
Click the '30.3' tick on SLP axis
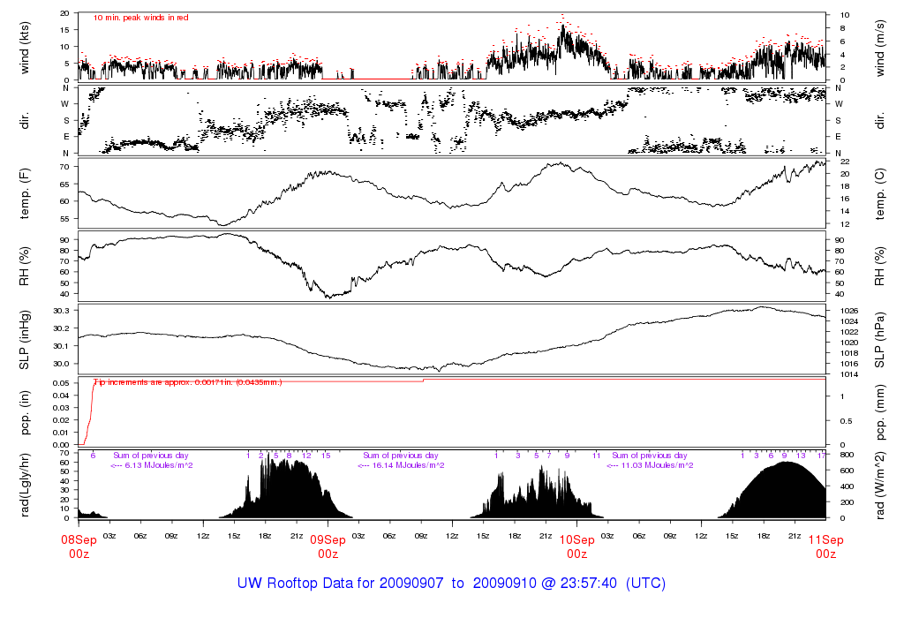[61, 311]
